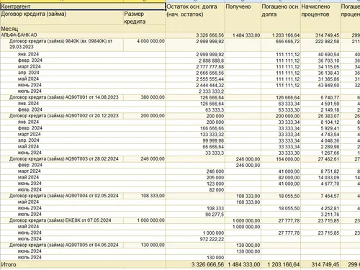Select the Контрагент header cell
The width and height of the screenshot is (360, 270).
click(83, 6)
